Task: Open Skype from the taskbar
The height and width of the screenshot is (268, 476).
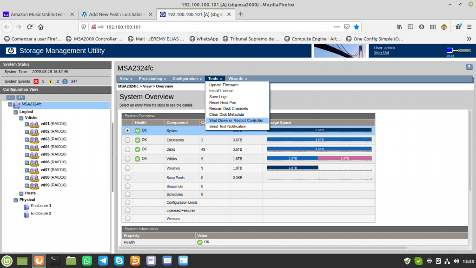Action: point(119,261)
